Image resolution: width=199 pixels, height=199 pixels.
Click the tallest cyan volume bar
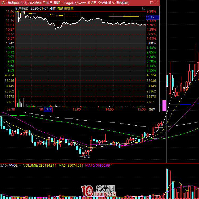pyautogui.click(x=167, y=183)
